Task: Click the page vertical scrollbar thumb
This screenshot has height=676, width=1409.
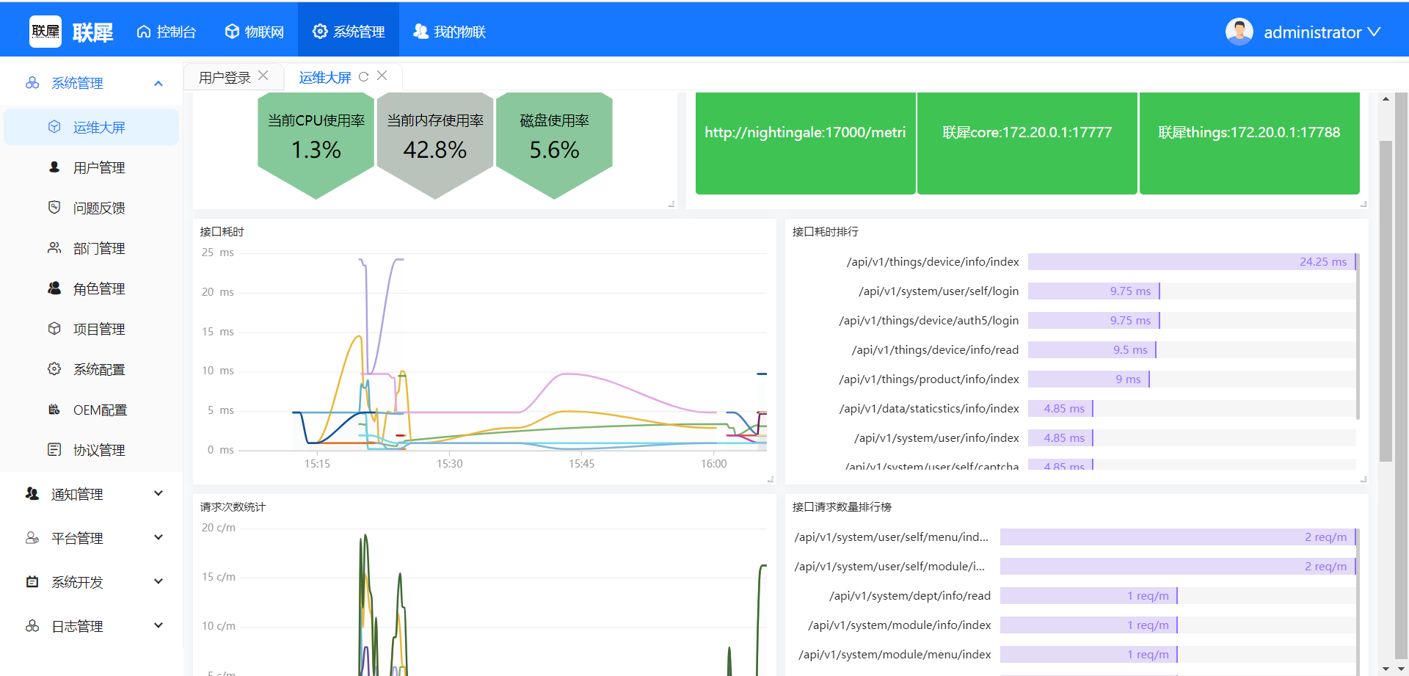Action: click(x=1386, y=301)
